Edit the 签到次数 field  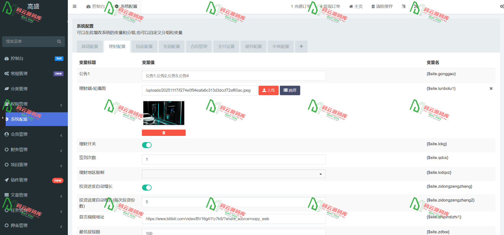coord(234,159)
